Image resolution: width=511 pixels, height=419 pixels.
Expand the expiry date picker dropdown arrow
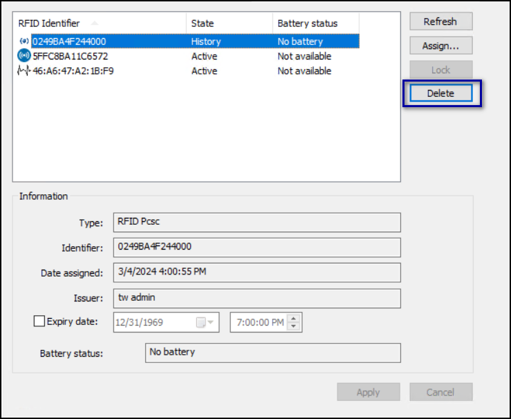pos(210,323)
